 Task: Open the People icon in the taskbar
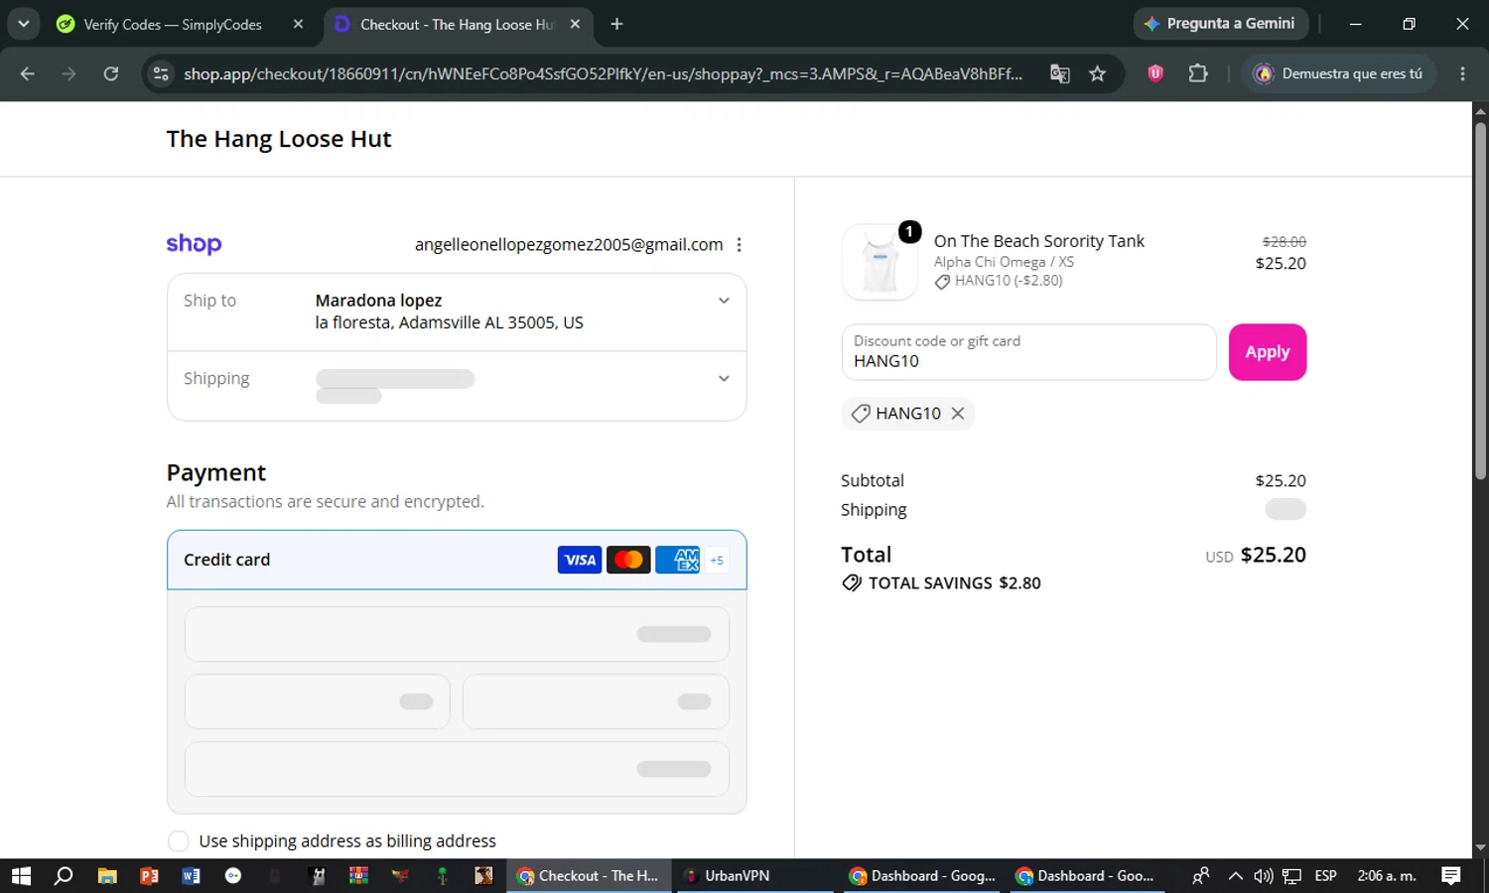tap(1201, 876)
